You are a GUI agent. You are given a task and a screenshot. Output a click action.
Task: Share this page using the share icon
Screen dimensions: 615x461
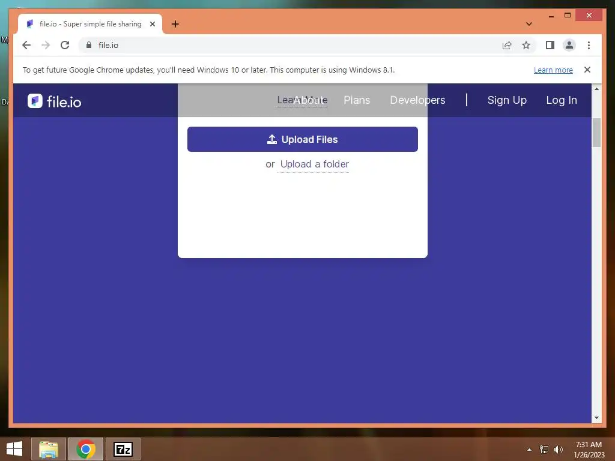point(507,45)
